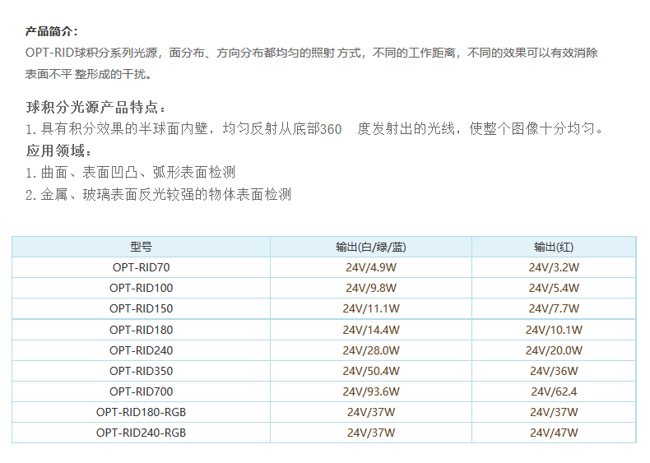This screenshot has height=463, width=650.
Task: Click the line 表面不平 整形成的干扰
Action: point(88,74)
